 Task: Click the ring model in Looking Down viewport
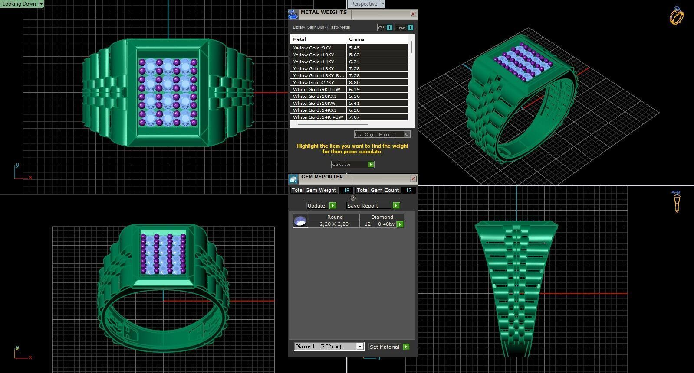pyautogui.click(x=168, y=92)
